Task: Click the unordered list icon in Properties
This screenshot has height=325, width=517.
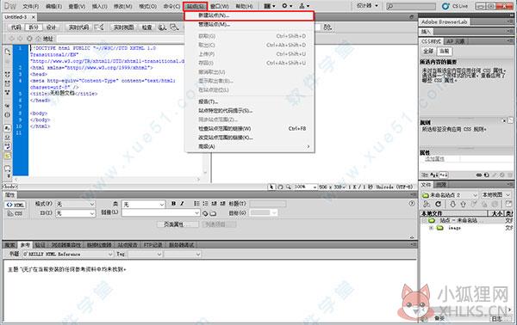Action: tap(196, 204)
